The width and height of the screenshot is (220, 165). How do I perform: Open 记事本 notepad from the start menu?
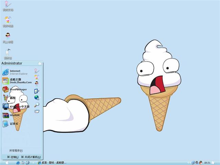coord(10,124)
